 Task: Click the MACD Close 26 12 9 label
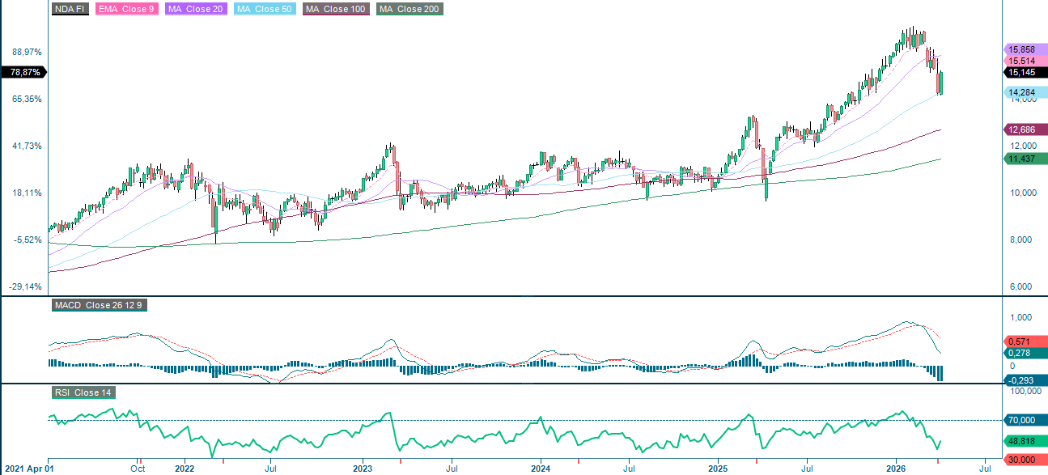pyautogui.click(x=99, y=306)
